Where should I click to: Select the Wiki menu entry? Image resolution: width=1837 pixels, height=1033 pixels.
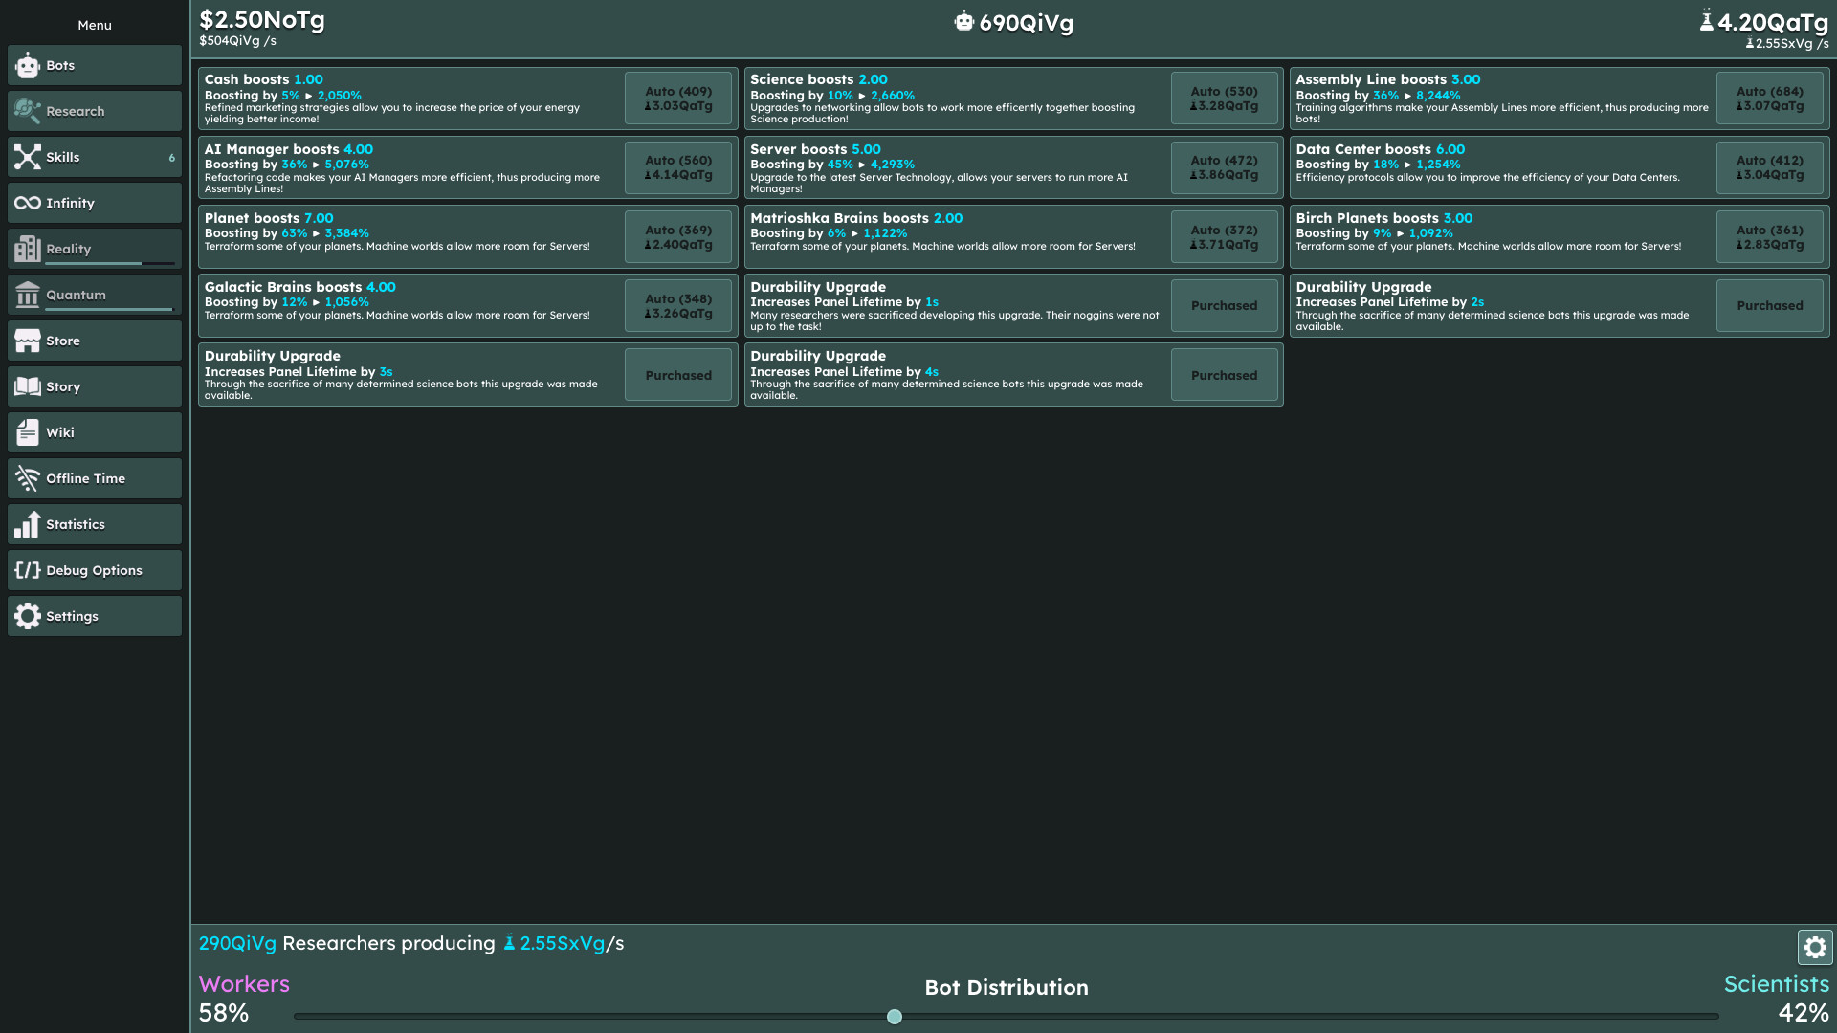pos(95,432)
